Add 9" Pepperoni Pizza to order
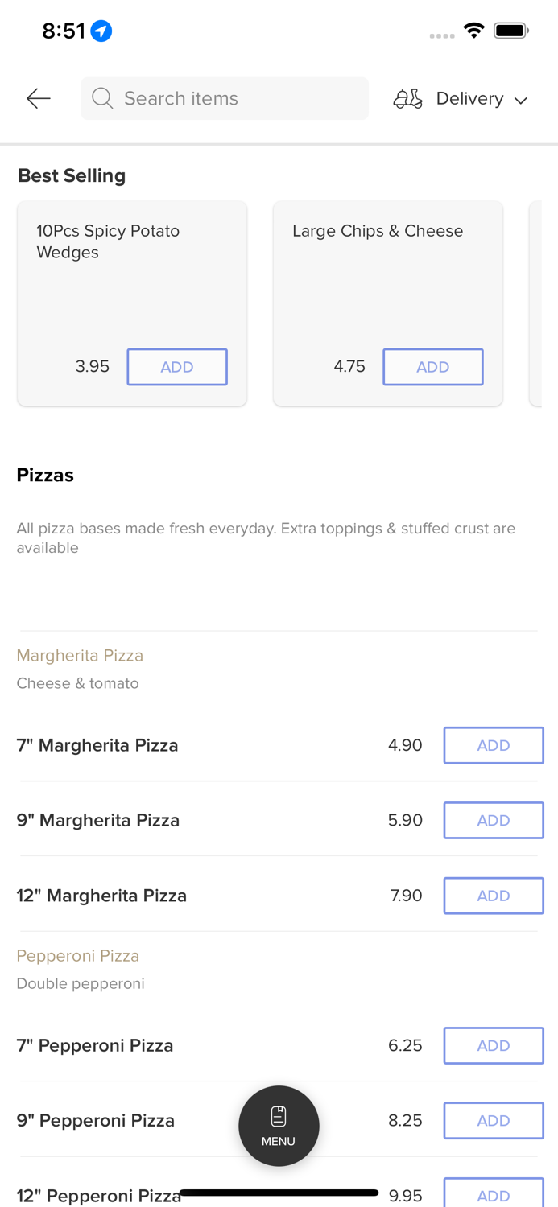The image size is (558, 1207). tap(493, 1120)
